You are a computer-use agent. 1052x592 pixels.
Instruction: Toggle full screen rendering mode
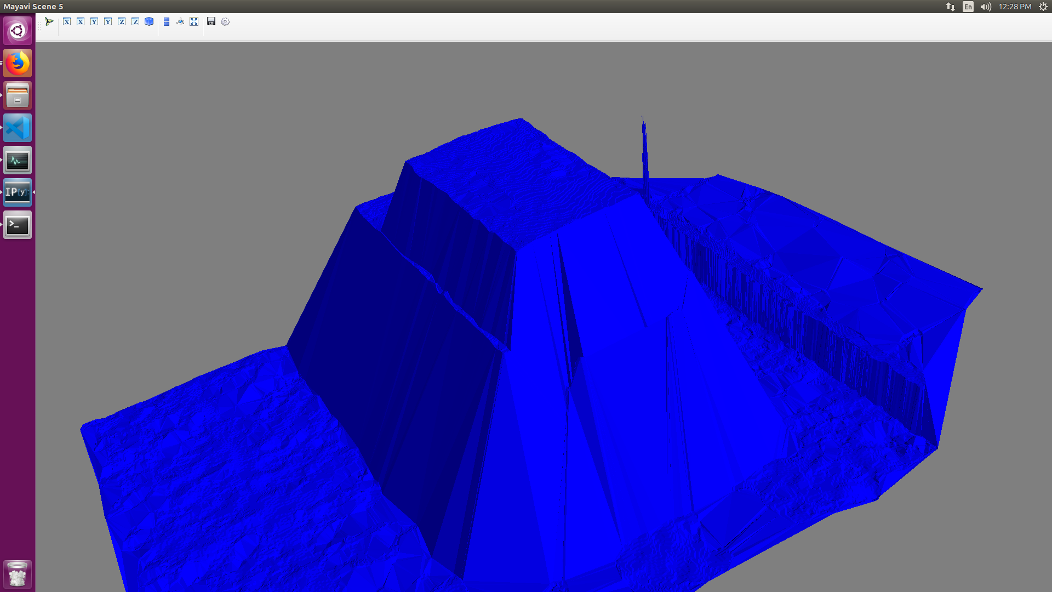click(194, 21)
